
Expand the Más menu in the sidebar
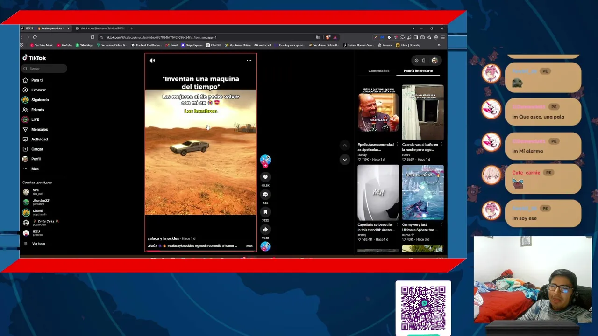30,168
